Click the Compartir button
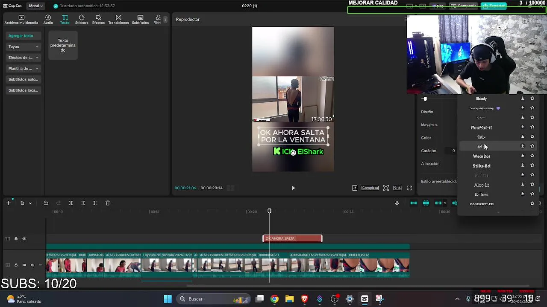The width and height of the screenshot is (547, 307). click(463, 6)
